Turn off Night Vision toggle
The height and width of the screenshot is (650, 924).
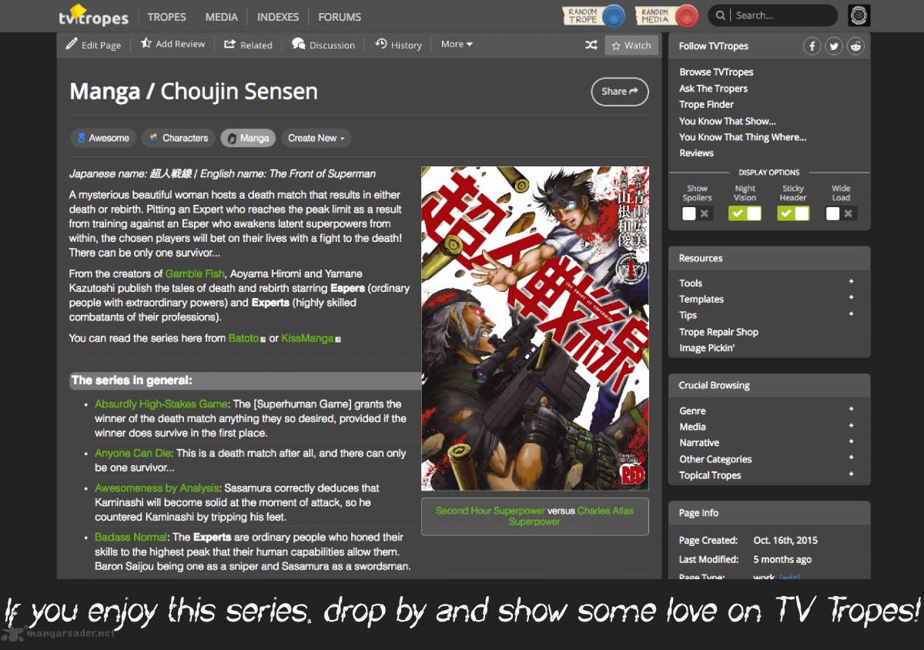pos(745,213)
